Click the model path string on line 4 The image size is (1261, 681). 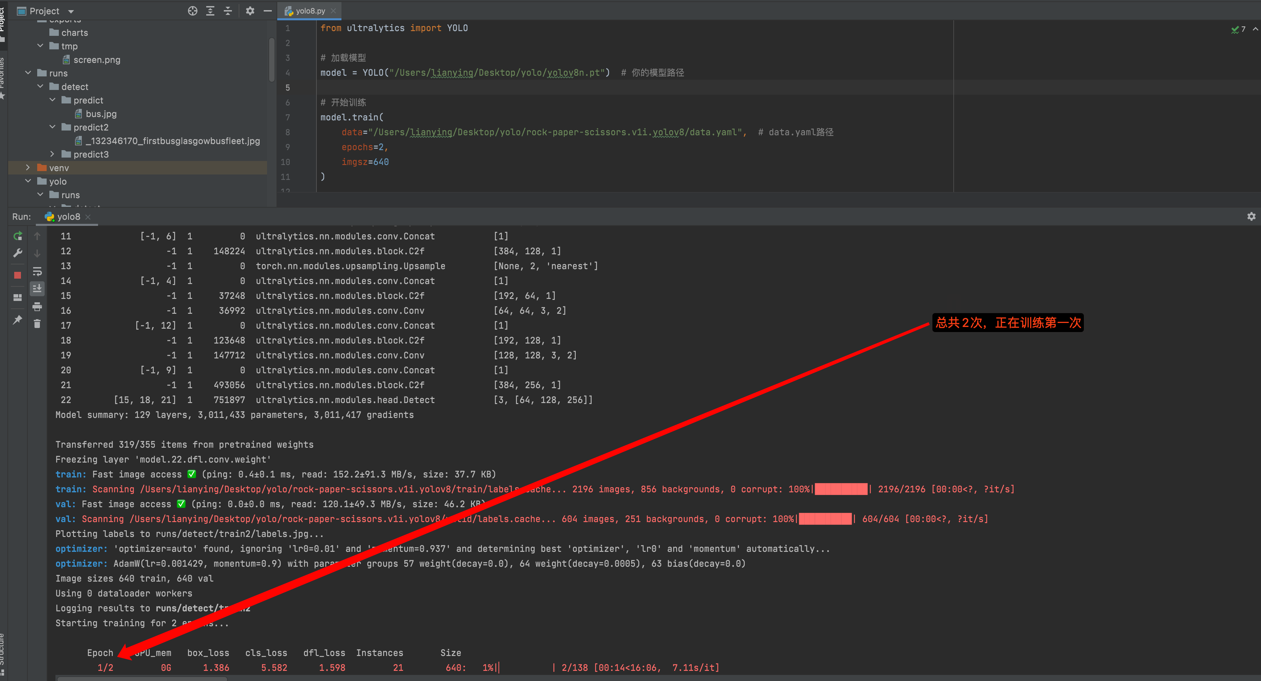(x=497, y=72)
